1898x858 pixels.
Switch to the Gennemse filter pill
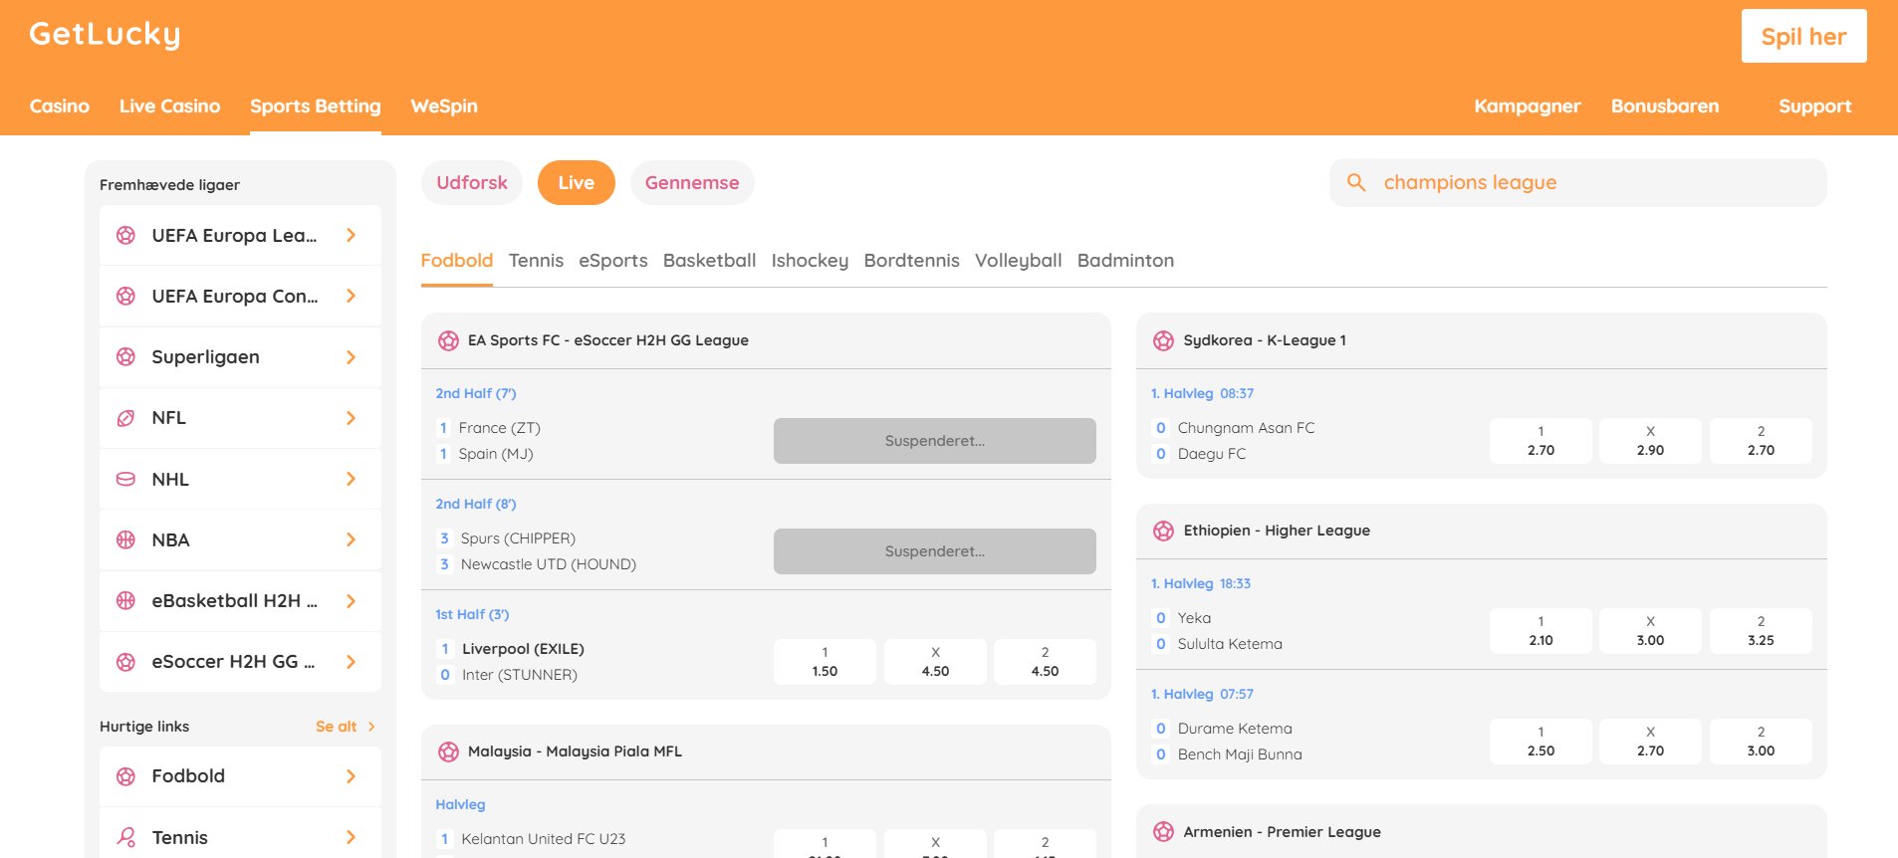(691, 183)
